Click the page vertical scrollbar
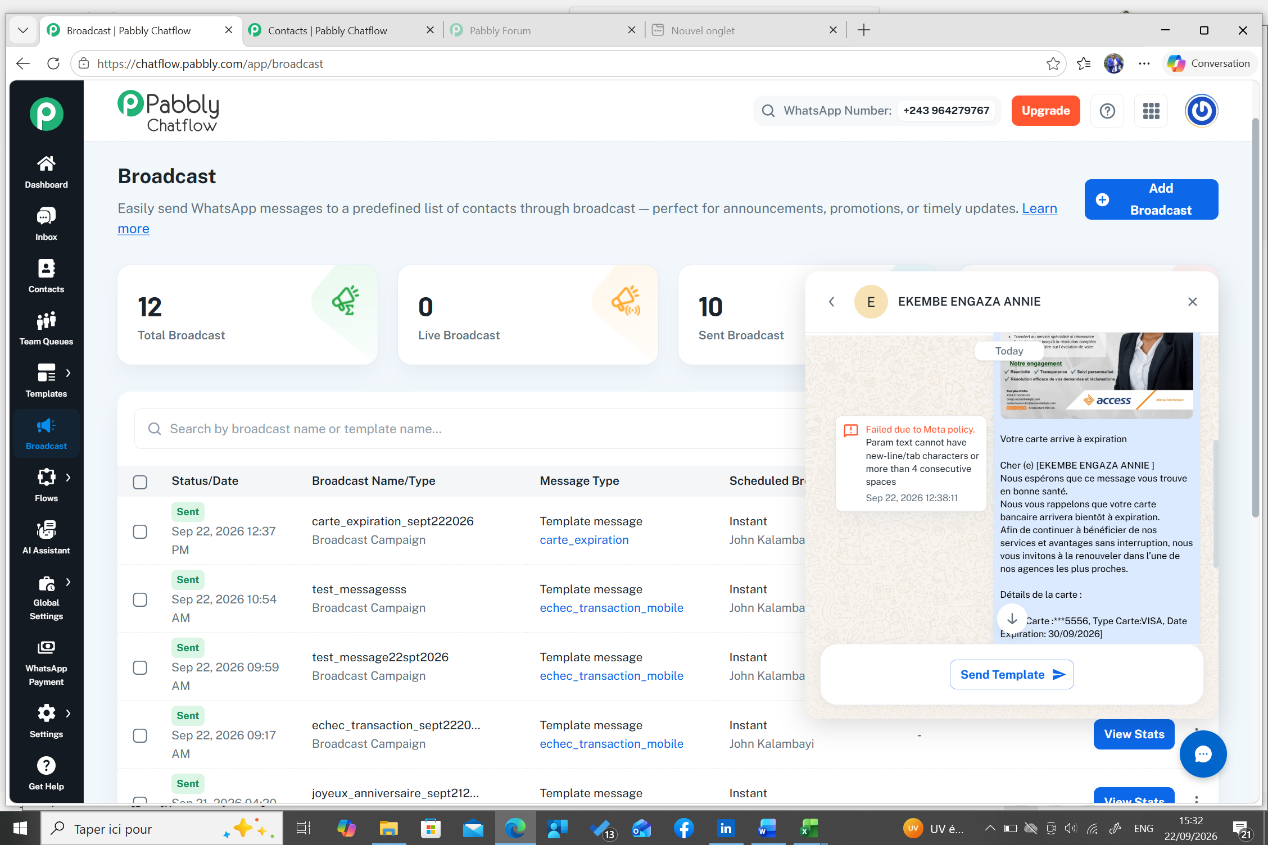 coord(1255,317)
